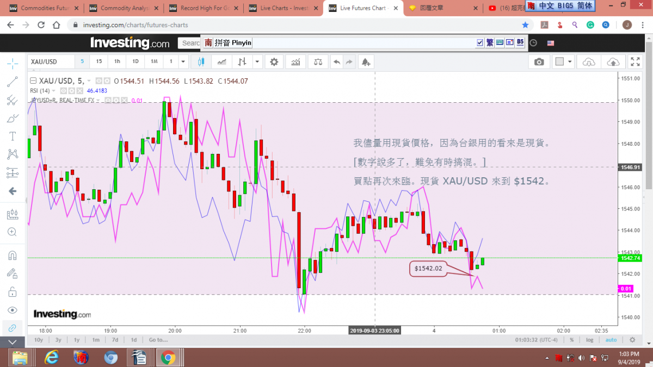Screen dimensions: 653x367
Task: Open the RSI (14) legend dropdown arrow
Action: pyautogui.click(x=54, y=91)
